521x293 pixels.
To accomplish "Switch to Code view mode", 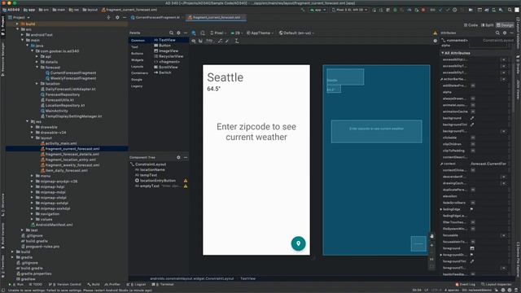I will point(471,25).
